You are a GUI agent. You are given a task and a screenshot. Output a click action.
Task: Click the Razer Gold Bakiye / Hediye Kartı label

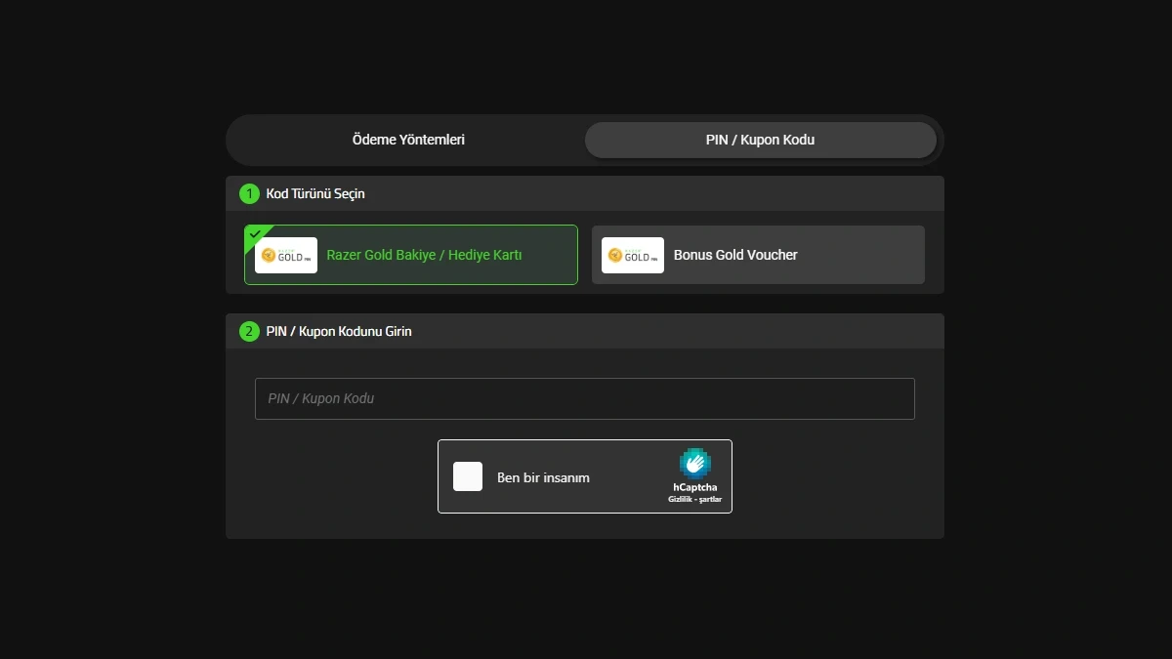click(x=423, y=255)
